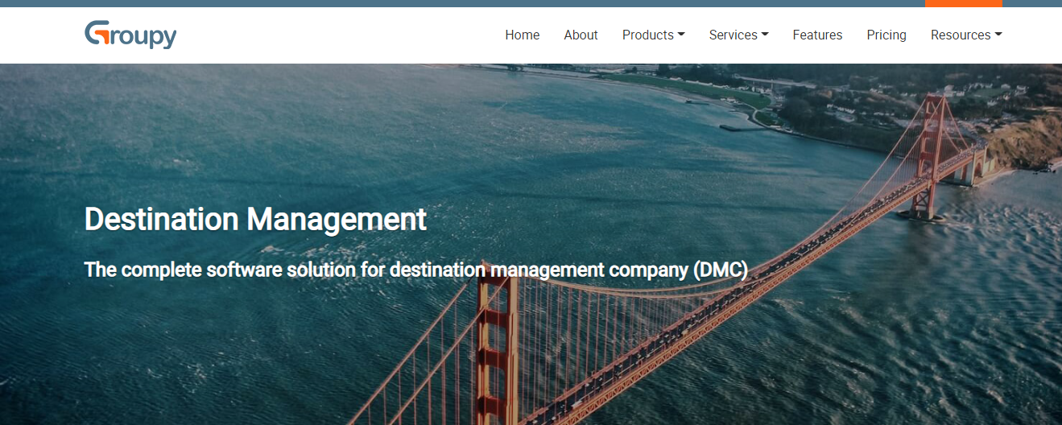Viewport: 1062px width, 425px height.
Task: Open the Pricing page
Action: 886,35
